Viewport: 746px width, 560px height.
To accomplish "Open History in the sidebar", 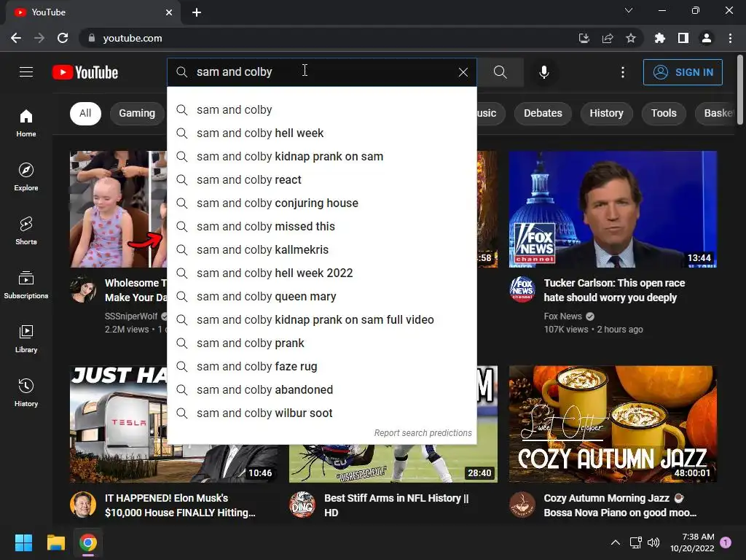I will (x=26, y=392).
